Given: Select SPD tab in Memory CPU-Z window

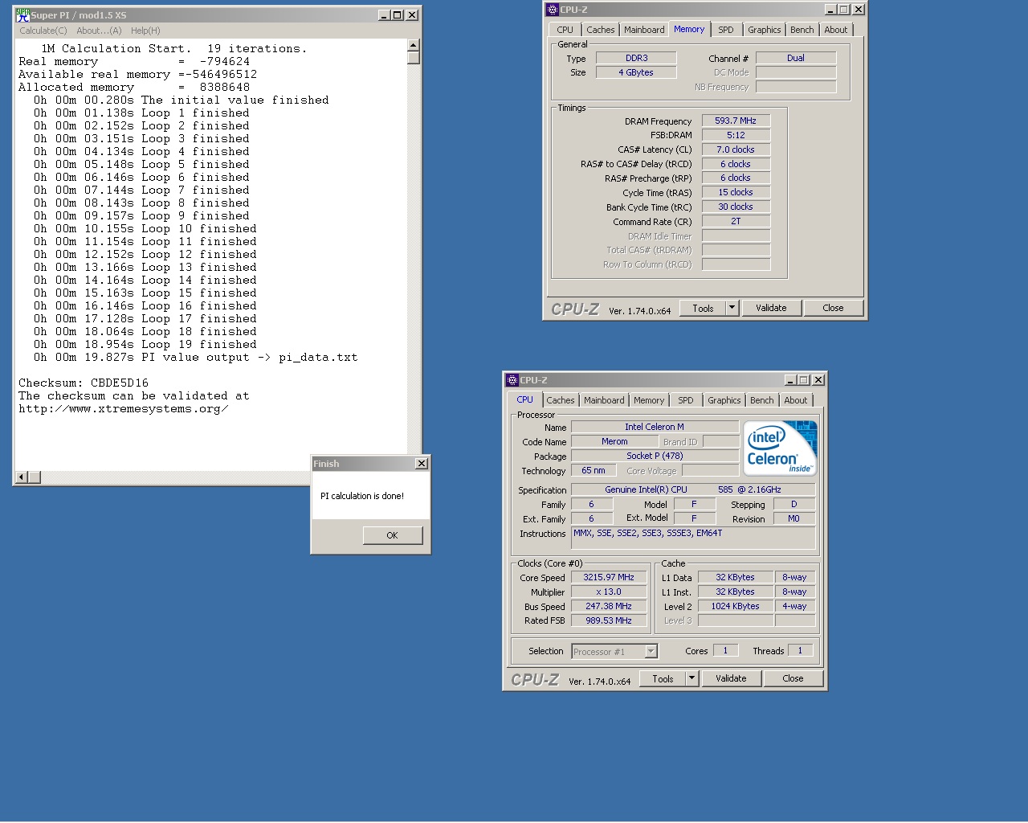Looking at the screenshot, I should click(726, 30).
